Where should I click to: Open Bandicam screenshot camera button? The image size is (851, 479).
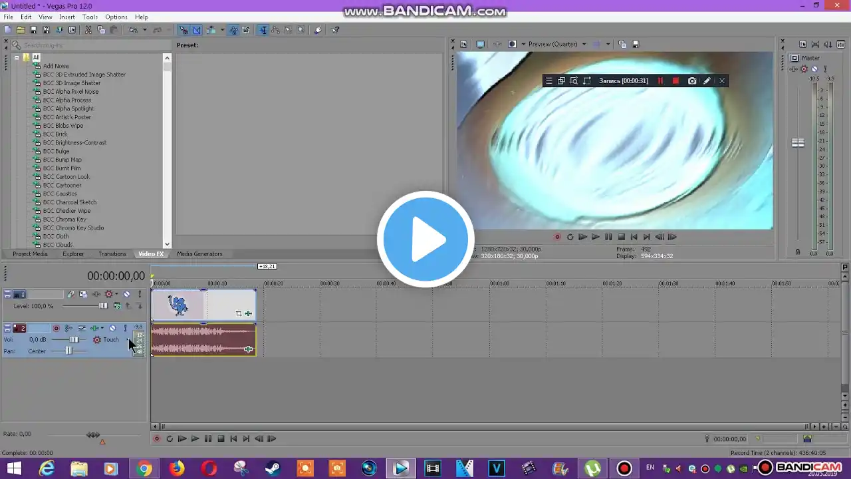click(692, 81)
